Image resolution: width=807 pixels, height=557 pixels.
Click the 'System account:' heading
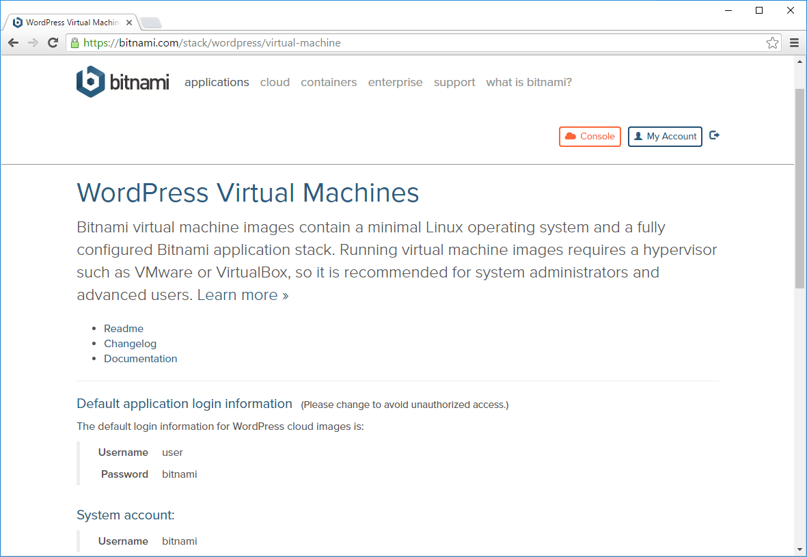coord(126,515)
